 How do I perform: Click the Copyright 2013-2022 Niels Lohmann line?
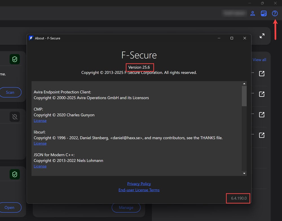click(68, 161)
